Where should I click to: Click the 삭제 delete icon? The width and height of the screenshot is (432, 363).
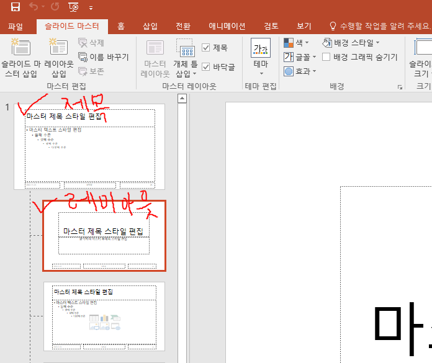click(x=83, y=43)
